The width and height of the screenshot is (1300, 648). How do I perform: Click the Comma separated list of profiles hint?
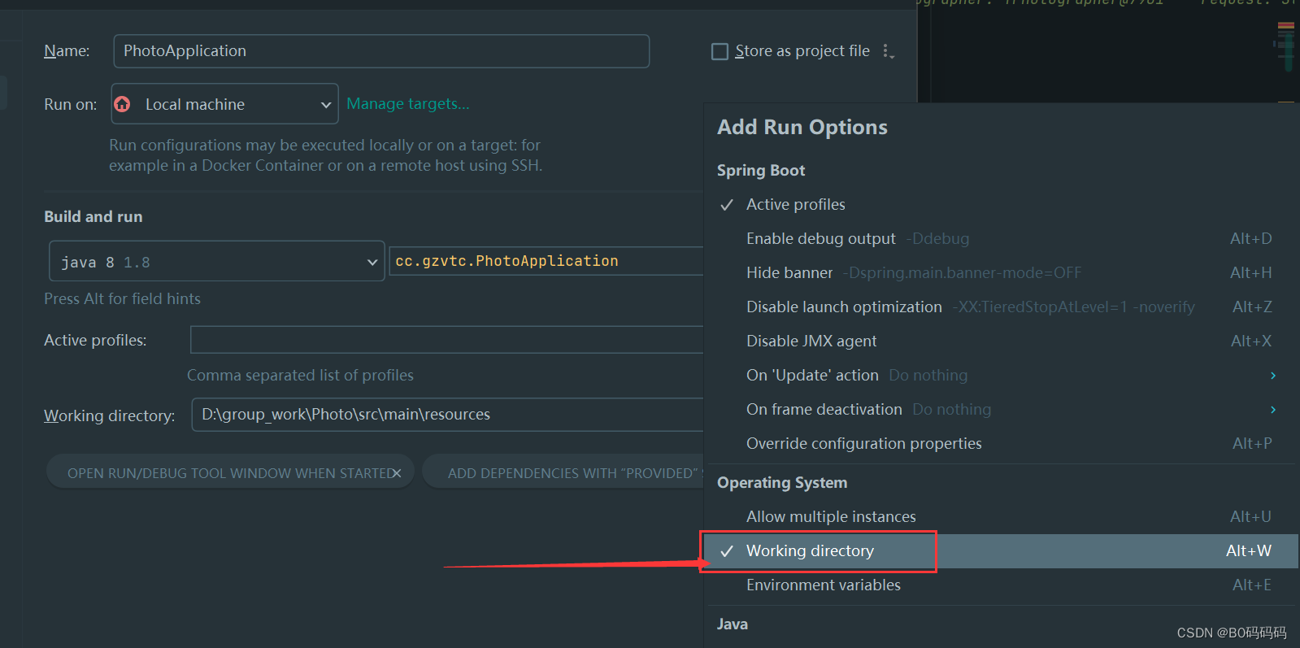coord(300,376)
